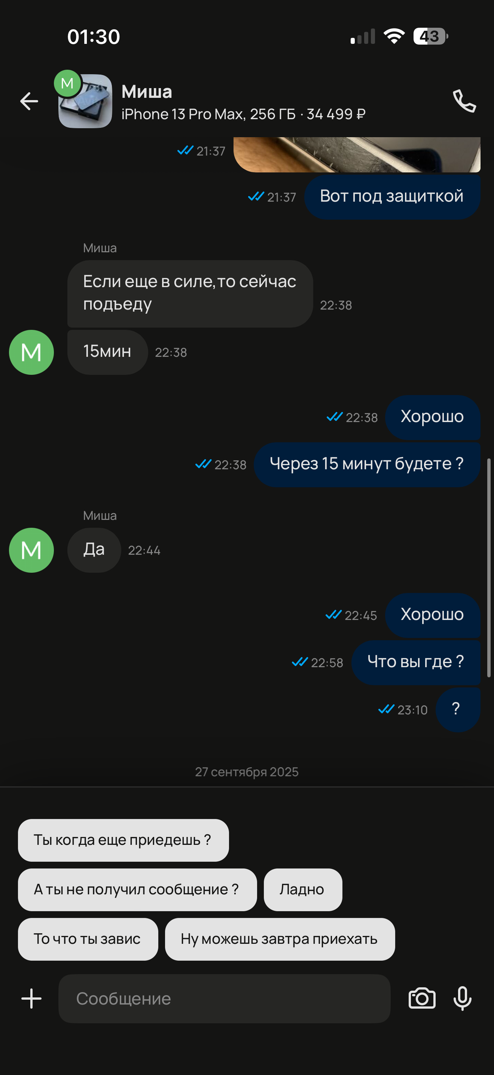The width and height of the screenshot is (494, 1075).
Task: Open the photo message sent at 21:37
Action: (x=357, y=154)
